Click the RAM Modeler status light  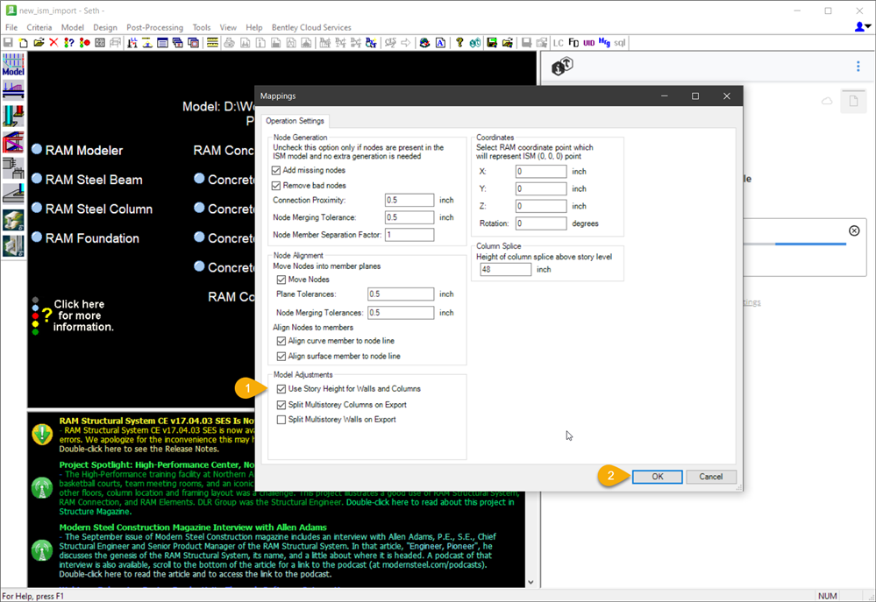click(37, 149)
